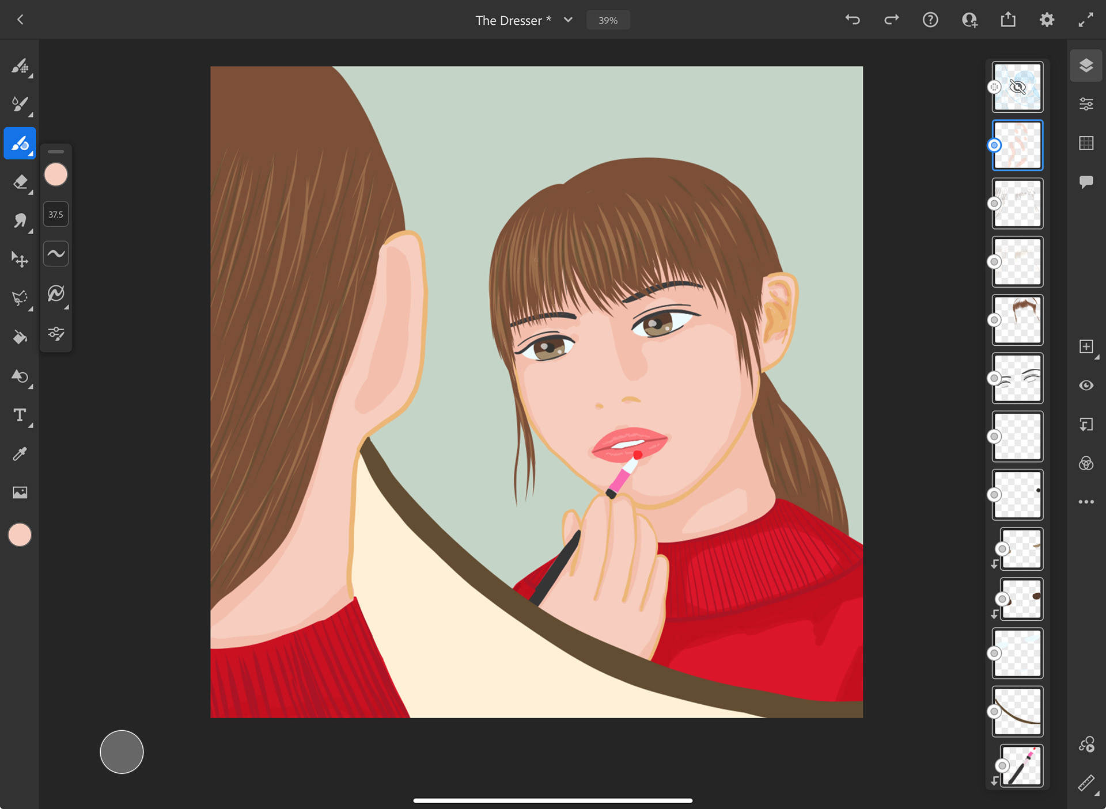The height and width of the screenshot is (809, 1106).
Task: Redo the last undone action
Action: pyautogui.click(x=892, y=20)
